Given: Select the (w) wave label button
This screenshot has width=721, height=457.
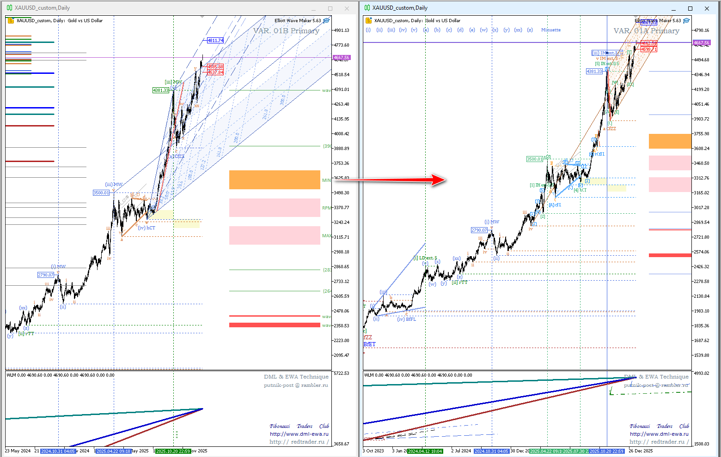Looking at the screenshot, I should tap(483, 30).
